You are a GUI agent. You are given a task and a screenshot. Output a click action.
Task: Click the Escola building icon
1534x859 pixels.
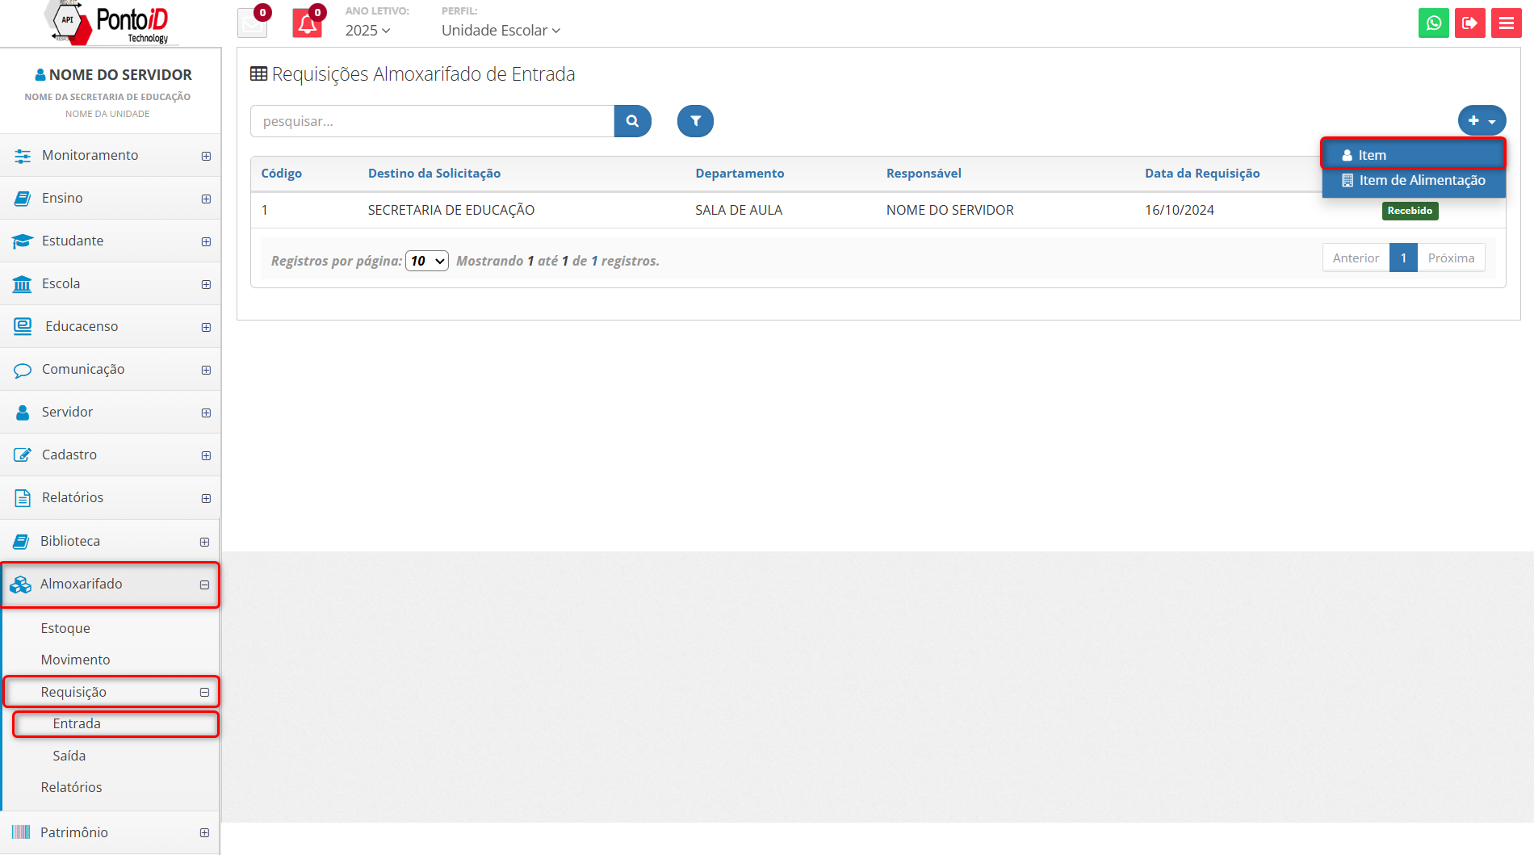pyautogui.click(x=23, y=284)
